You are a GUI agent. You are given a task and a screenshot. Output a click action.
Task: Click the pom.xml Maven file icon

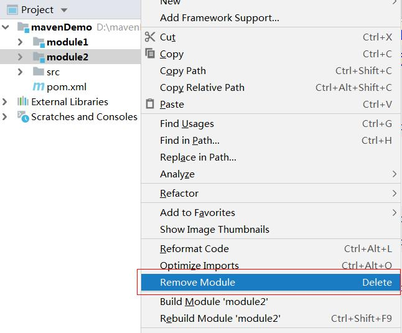(x=39, y=87)
